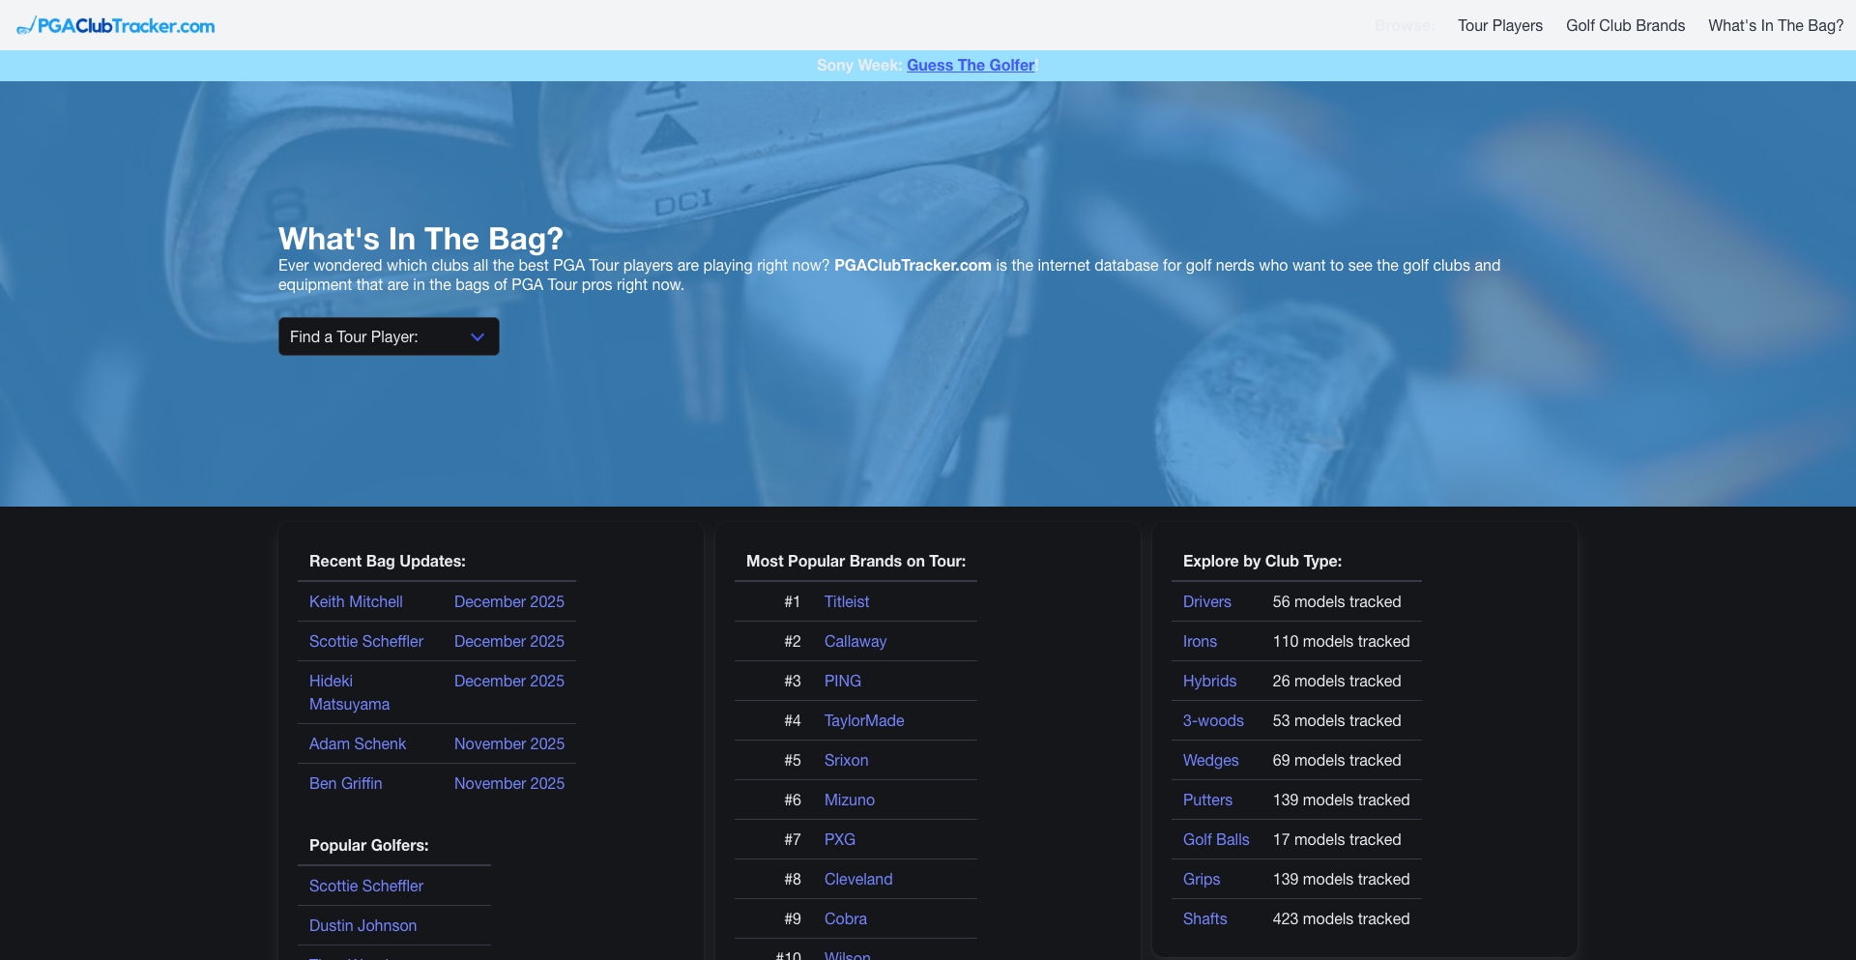View tracked Shafts models
The width and height of the screenshot is (1856, 960).
[x=1204, y=918]
